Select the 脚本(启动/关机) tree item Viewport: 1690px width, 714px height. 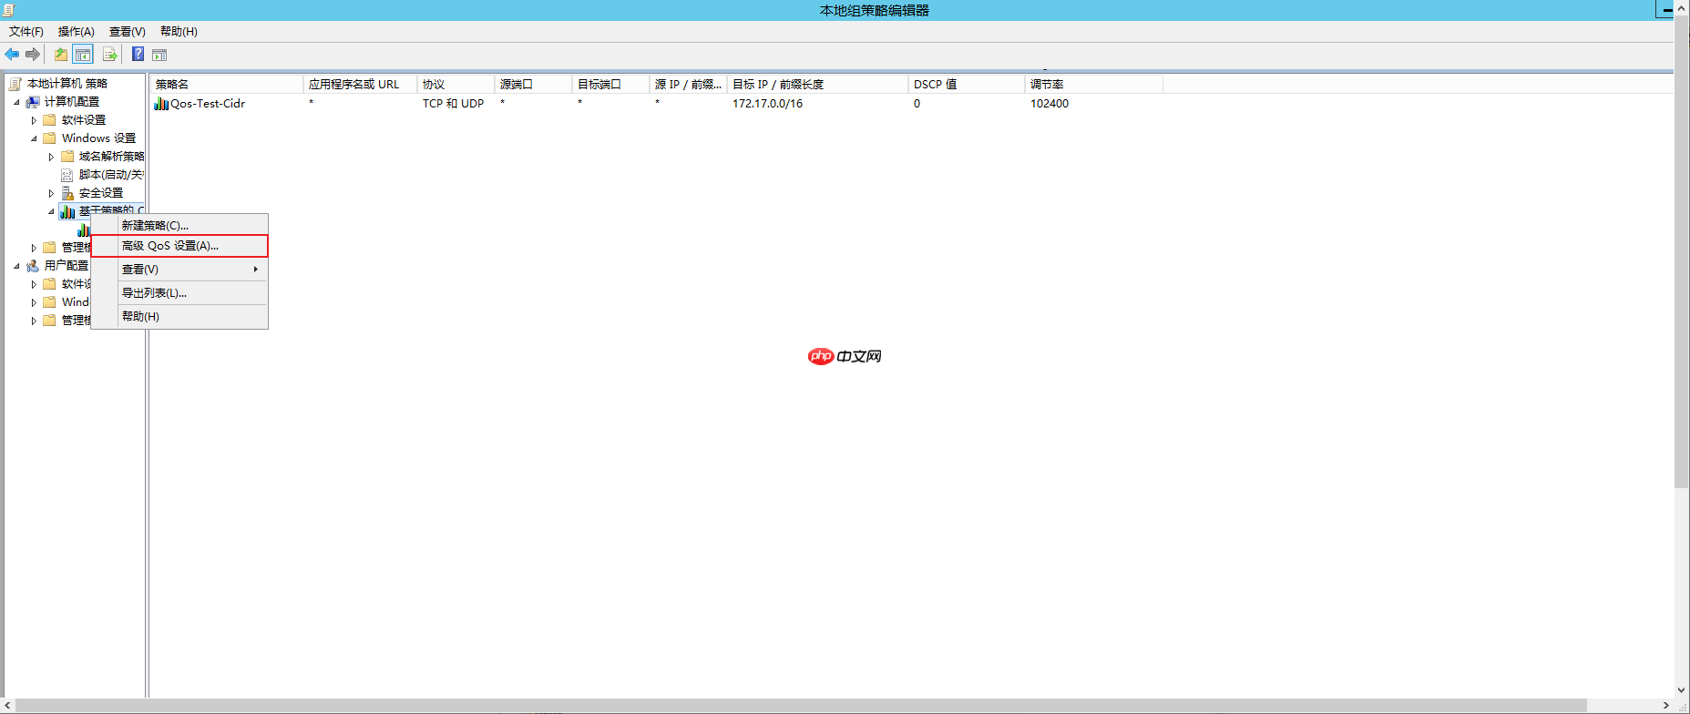(111, 175)
